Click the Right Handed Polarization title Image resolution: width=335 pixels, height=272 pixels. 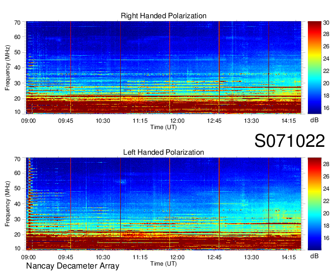point(164,16)
